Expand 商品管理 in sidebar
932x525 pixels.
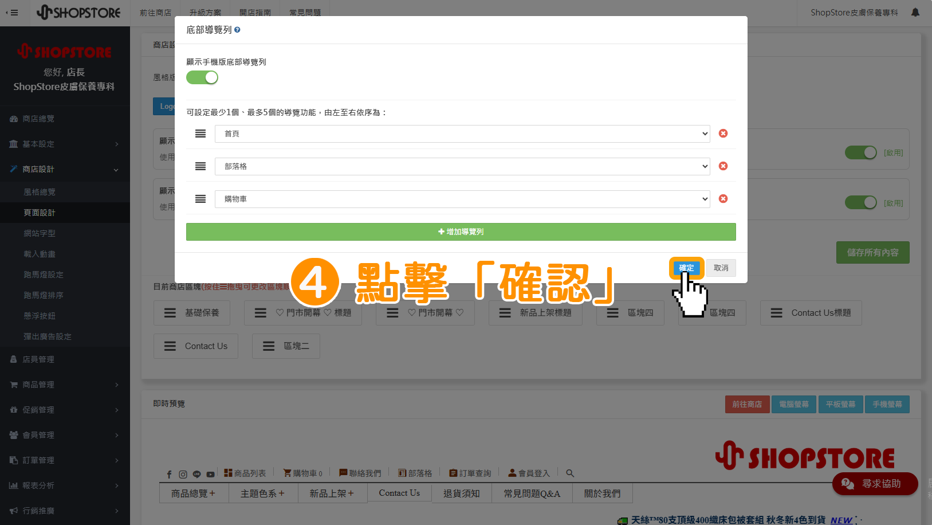(x=65, y=385)
